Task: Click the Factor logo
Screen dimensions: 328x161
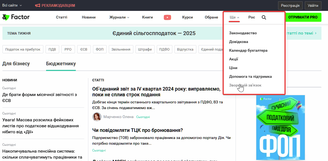Action: pos(16,17)
